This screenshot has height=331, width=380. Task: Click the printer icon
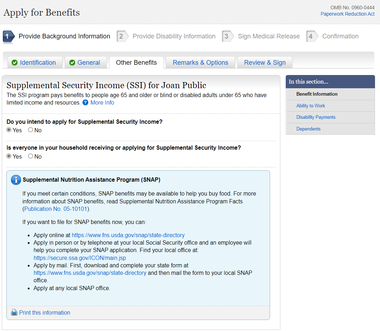14,313
